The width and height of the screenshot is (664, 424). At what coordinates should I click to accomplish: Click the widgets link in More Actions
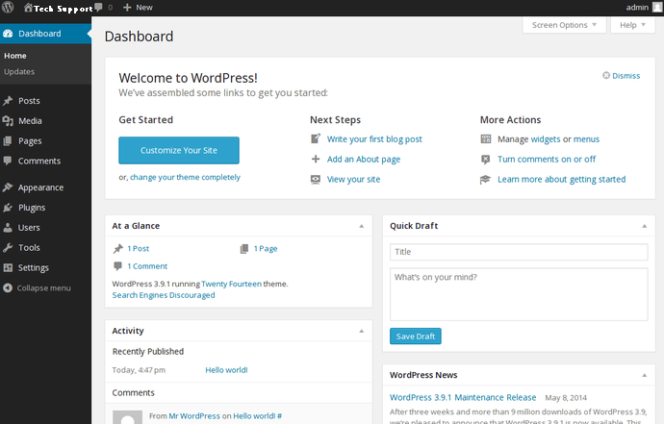546,138
